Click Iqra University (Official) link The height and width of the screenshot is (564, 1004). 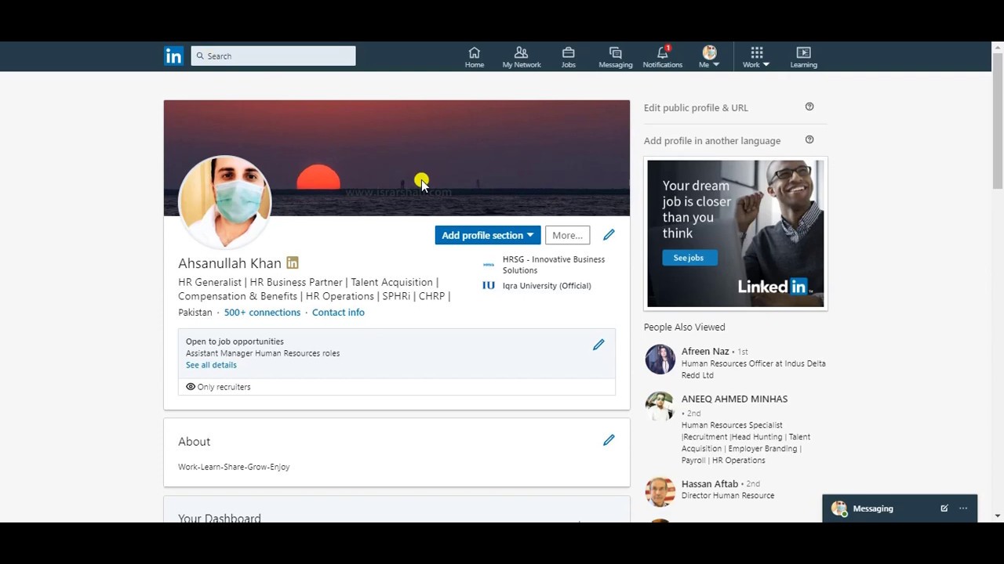[x=547, y=286]
